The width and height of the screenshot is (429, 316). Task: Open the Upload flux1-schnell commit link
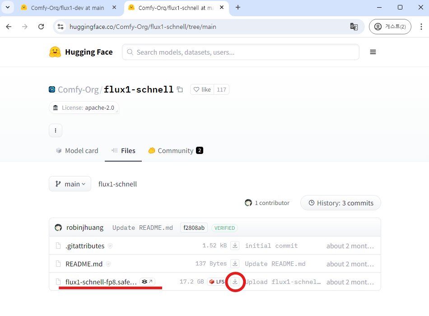(x=283, y=282)
